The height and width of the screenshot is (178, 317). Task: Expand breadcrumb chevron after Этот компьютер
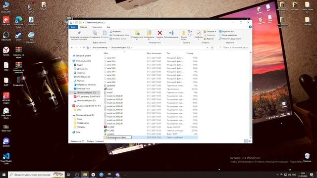[109, 47]
